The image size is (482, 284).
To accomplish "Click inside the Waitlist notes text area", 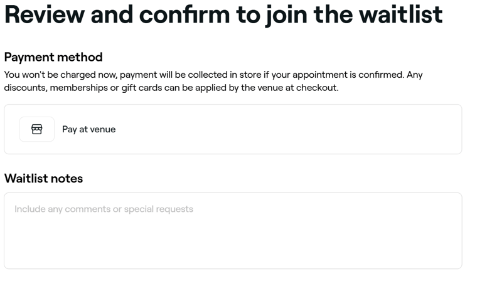I will (x=233, y=231).
